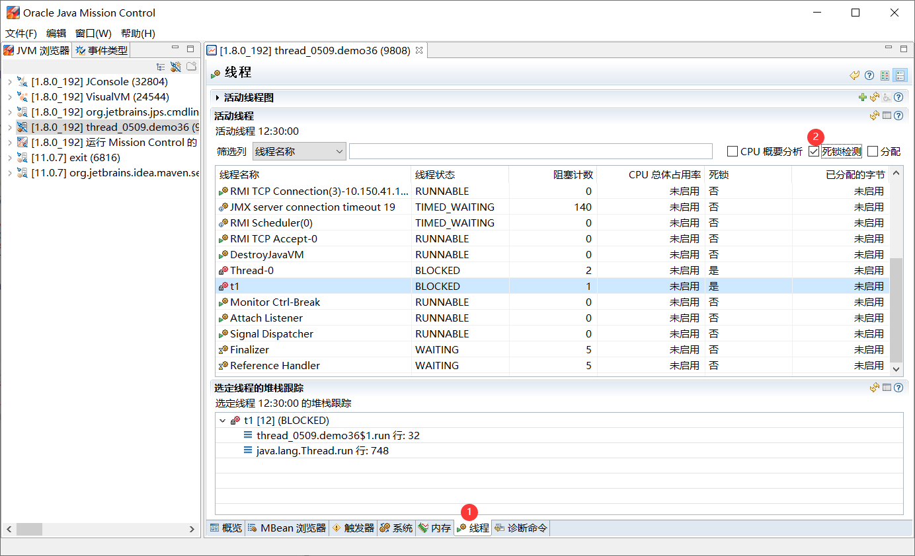
Task: Switch to the 诊断命令 bottom tab
Action: pos(521,528)
